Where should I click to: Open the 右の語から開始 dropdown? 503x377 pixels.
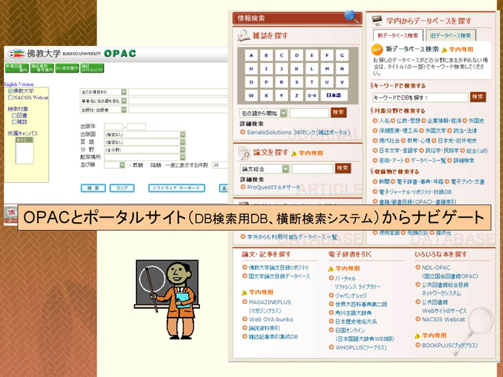tap(264, 113)
